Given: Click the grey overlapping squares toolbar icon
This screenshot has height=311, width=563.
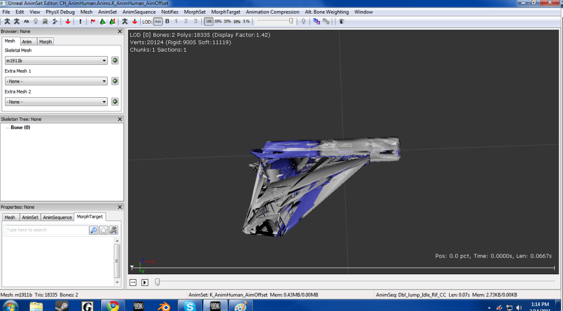Looking at the screenshot, I should (x=326, y=21).
